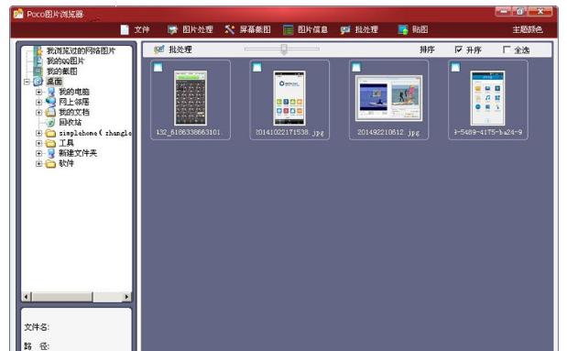Click tree scrollbar right arrow
This screenshot has height=351, width=567.
tap(126, 297)
